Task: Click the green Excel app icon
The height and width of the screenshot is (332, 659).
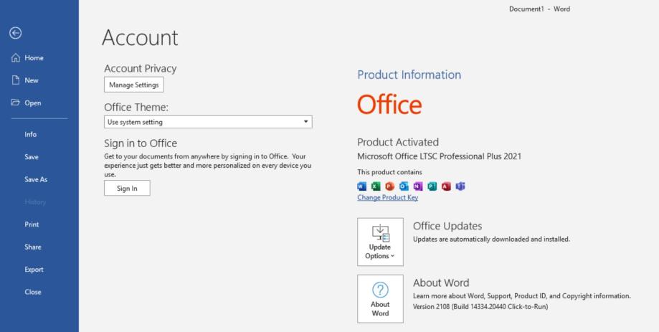Action: click(376, 186)
